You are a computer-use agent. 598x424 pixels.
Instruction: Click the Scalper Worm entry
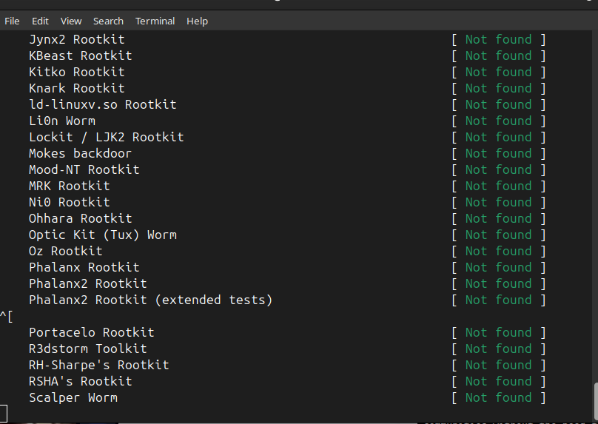tap(73, 397)
